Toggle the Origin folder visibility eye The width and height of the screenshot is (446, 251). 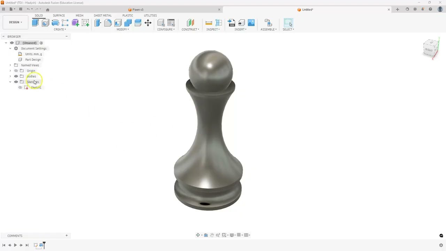click(16, 71)
